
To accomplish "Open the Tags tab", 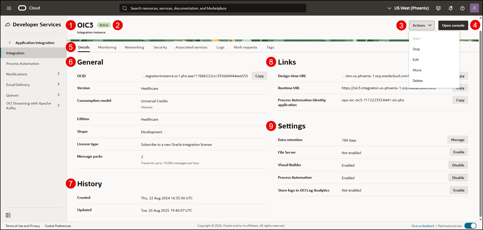I will click(270, 47).
